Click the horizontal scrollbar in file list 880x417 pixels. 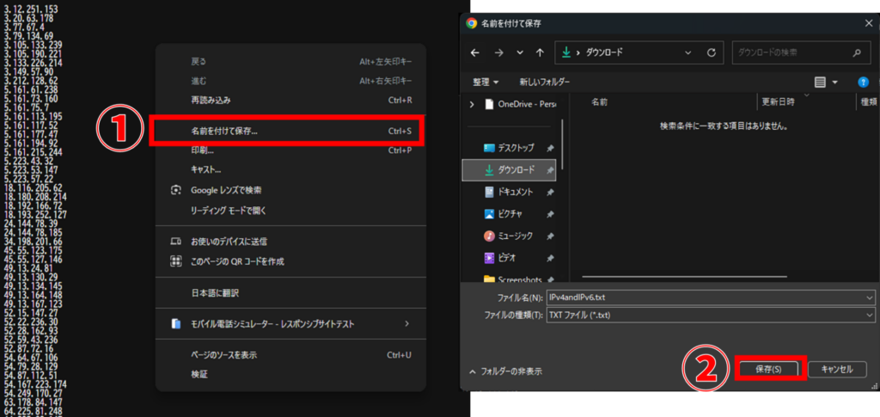click(685, 276)
